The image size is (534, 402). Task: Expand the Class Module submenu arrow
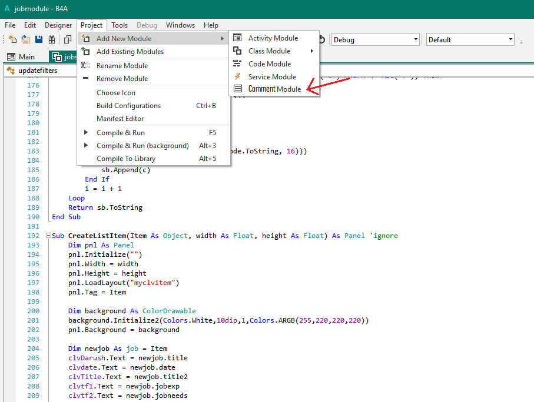[311, 51]
